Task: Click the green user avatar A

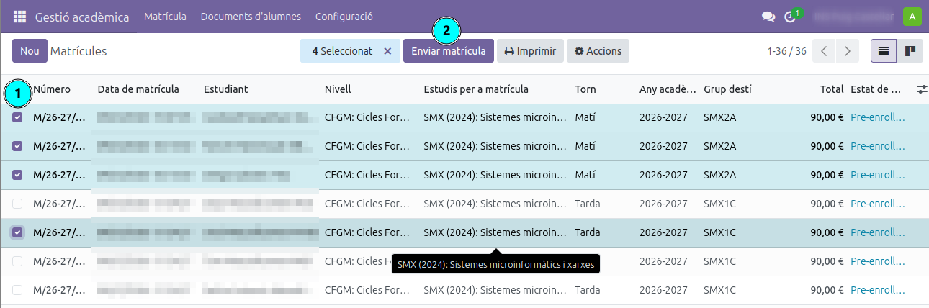Action: pos(912,17)
